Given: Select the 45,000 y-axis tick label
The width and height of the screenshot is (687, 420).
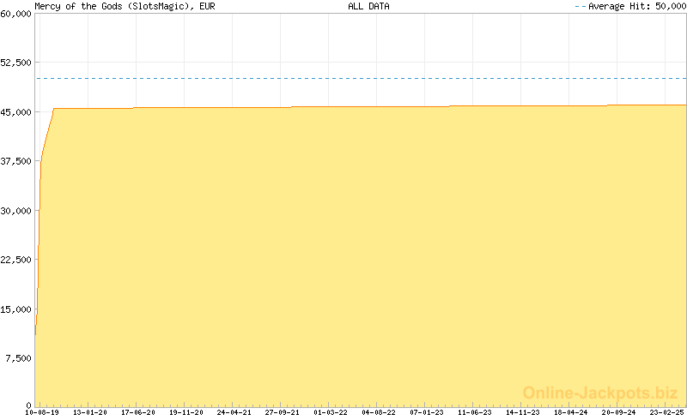Looking at the screenshot, I should click(x=16, y=112).
